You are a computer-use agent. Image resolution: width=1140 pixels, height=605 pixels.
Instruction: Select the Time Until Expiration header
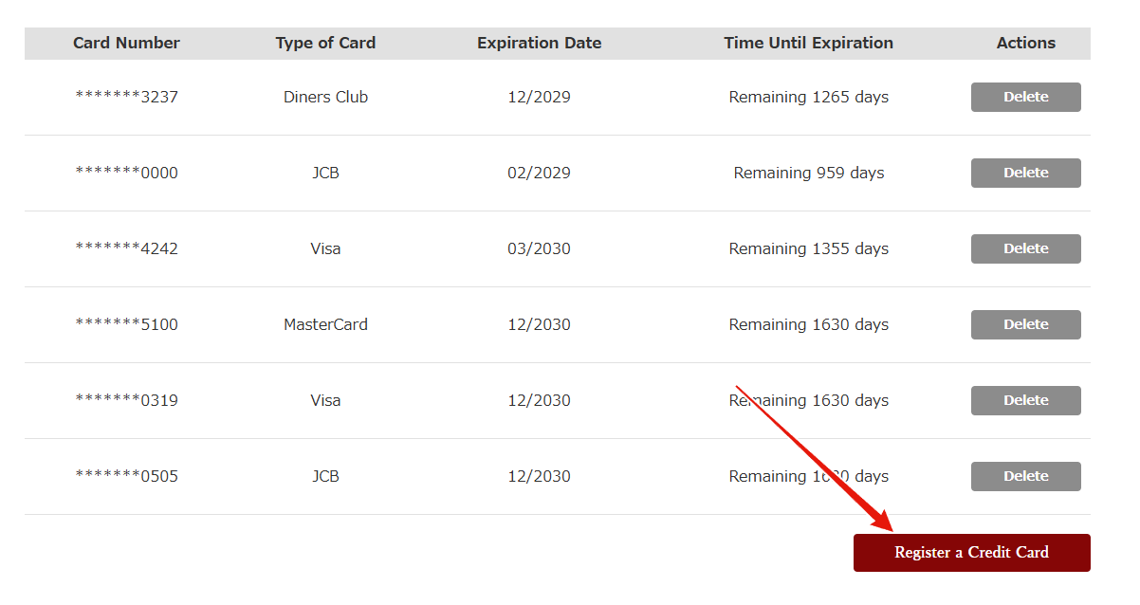(x=808, y=43)
